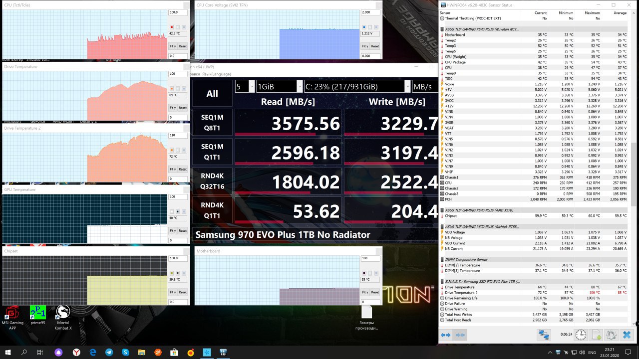Select the prime95 desktop shortcut
This screenshot has height=359, width=639.
[x=37, y=315]
